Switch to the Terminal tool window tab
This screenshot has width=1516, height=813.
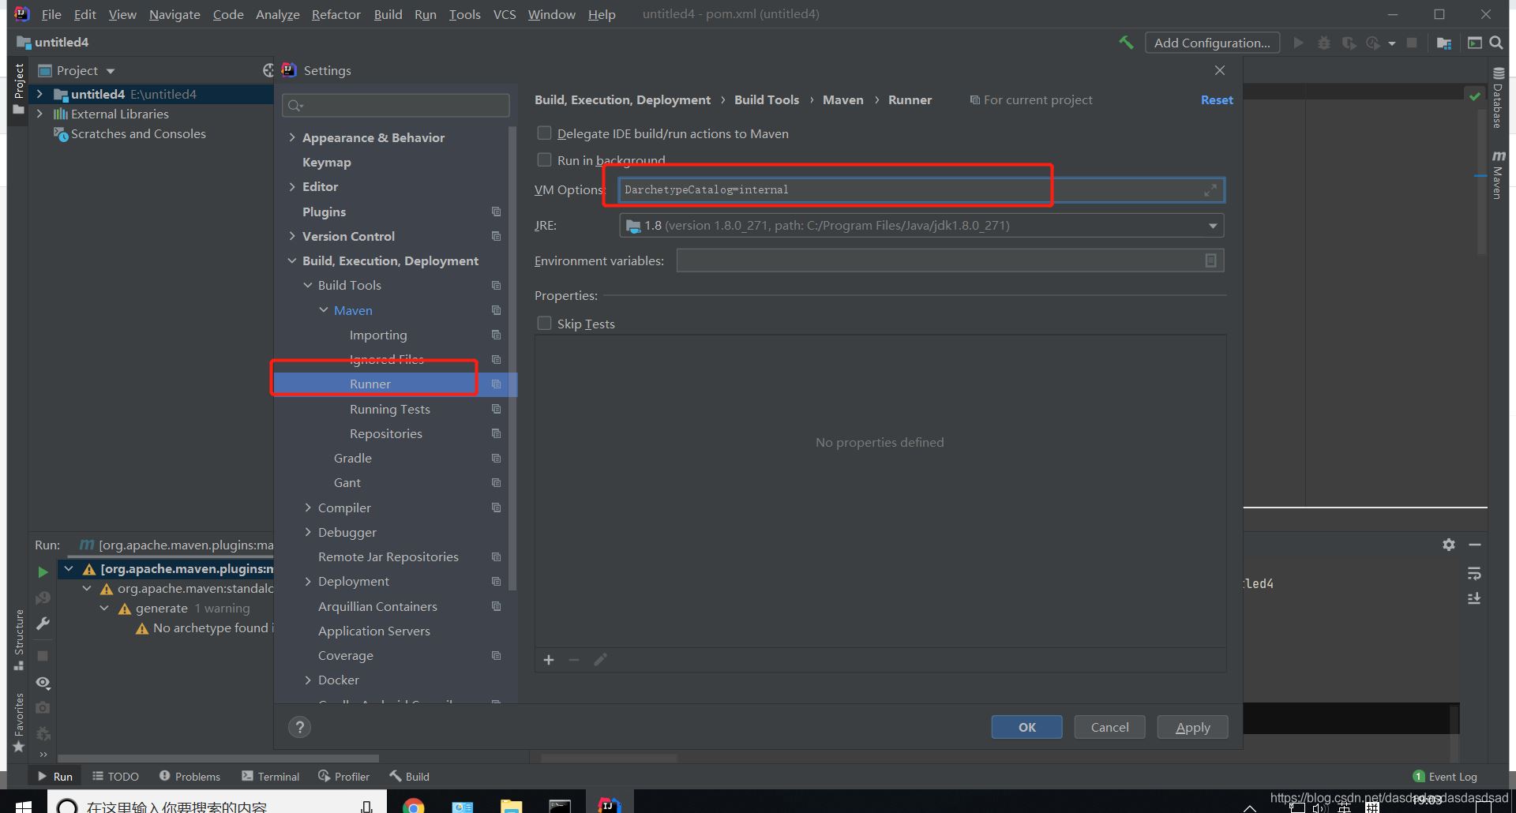coord(271,777)
